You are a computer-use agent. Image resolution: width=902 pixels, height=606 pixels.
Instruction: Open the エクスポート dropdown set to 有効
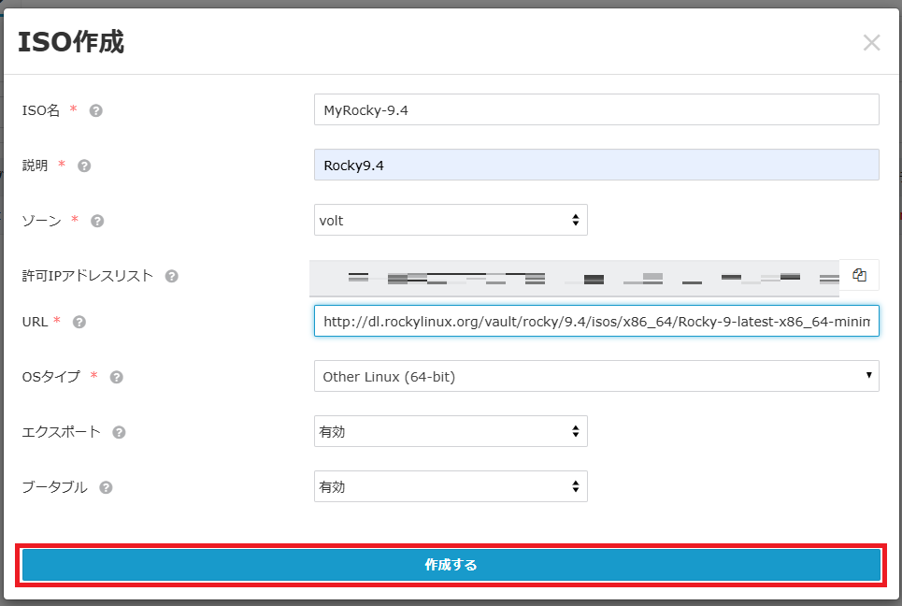coord(451,432)
